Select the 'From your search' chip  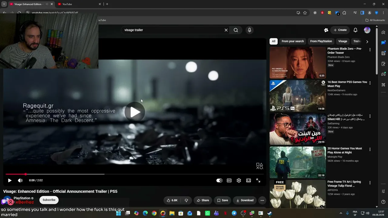[293, 41]
